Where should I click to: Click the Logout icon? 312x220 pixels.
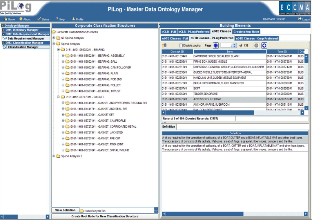click(300, 19)
